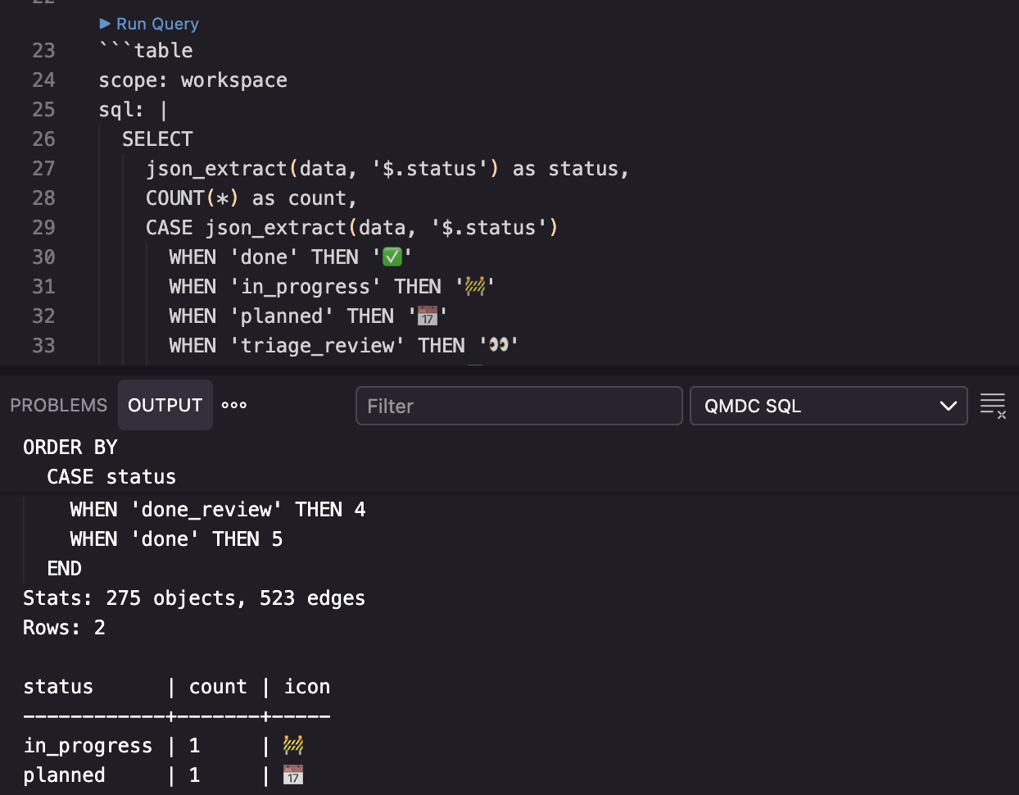This screenshot has height=795, width=1019.
Task: Click "json_extract(data, '$.status')" on line 27
Action: click(x=322, y=169)
